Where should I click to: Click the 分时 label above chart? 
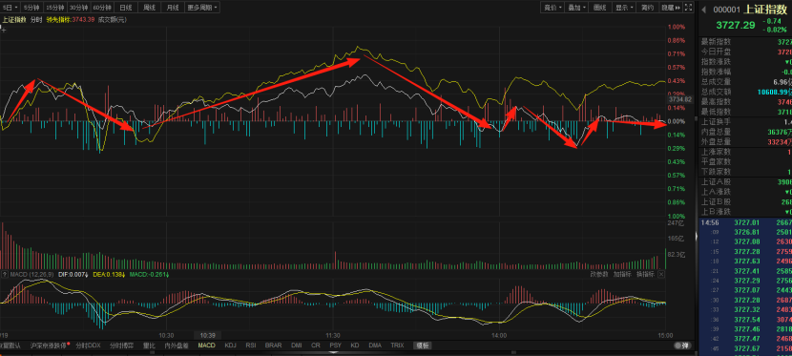[x=36, y=20]
